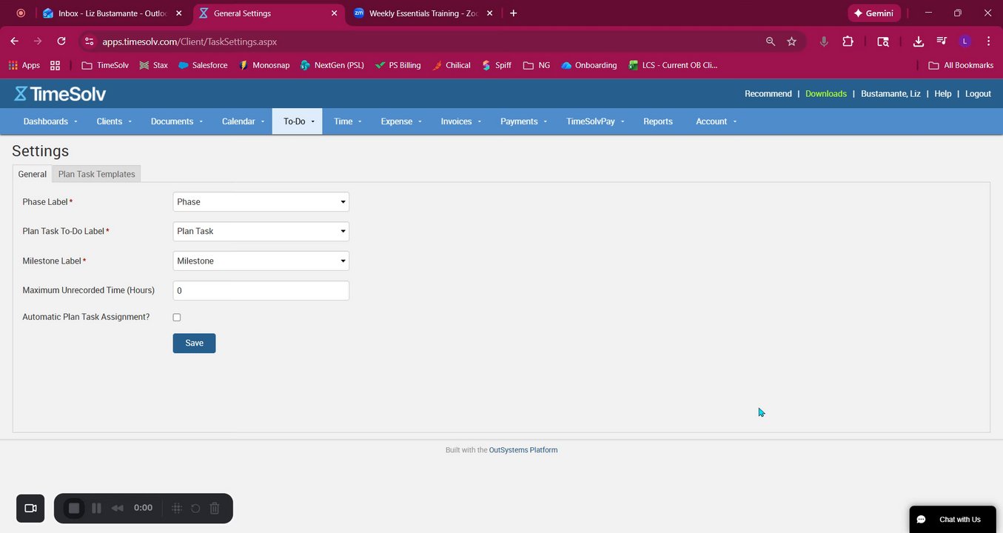Stop the screen recording with the stop button

click(74, 508)
